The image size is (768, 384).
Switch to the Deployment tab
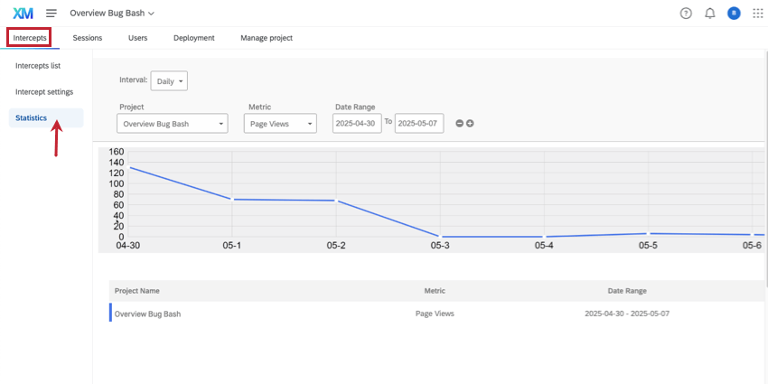pos(193,38)
